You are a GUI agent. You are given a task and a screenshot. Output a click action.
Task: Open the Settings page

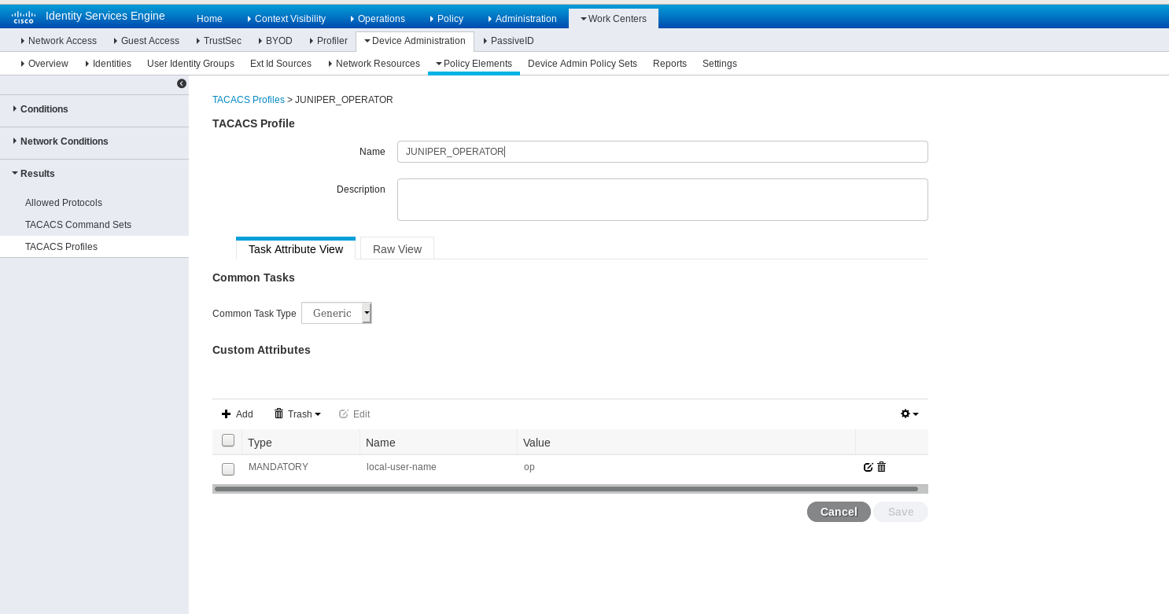coord(720,64)
